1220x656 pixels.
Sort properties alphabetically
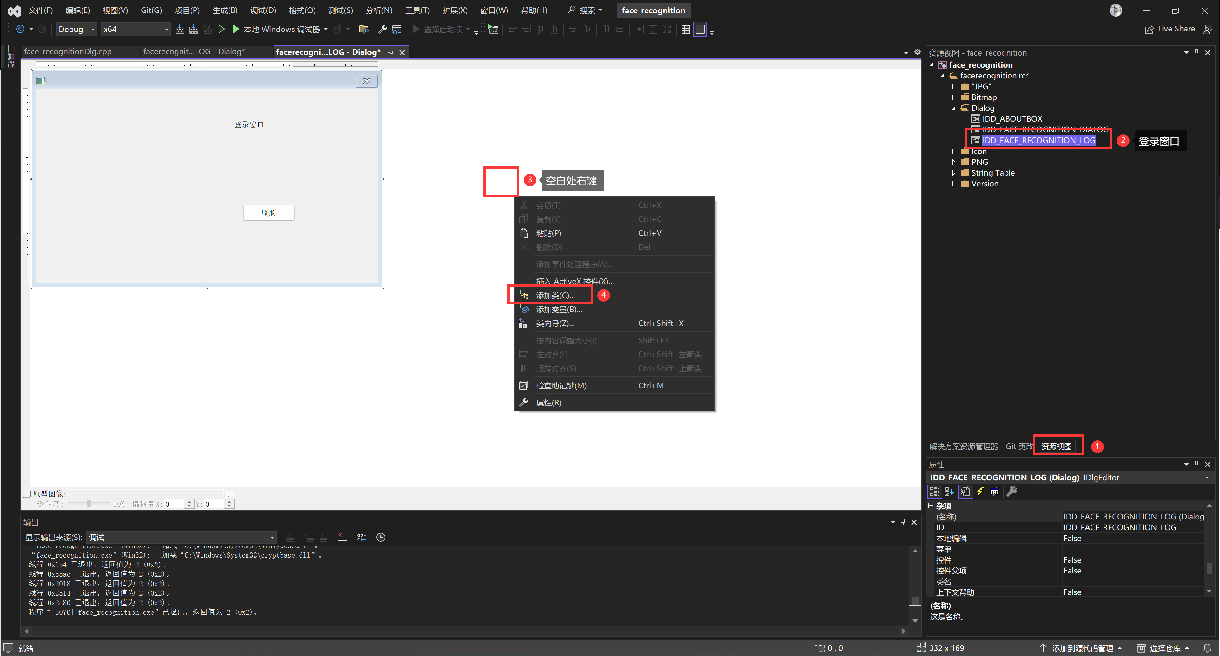[x=949, y=492]
